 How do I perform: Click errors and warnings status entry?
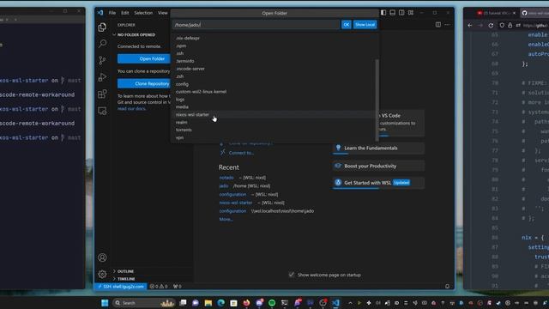[159, 286]
